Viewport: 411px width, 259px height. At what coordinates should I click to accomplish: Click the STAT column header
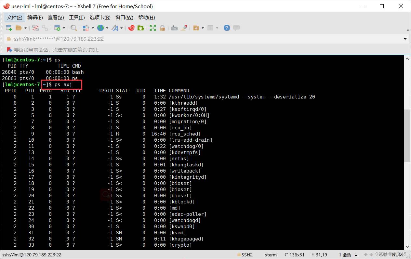[x=122, y=91]
